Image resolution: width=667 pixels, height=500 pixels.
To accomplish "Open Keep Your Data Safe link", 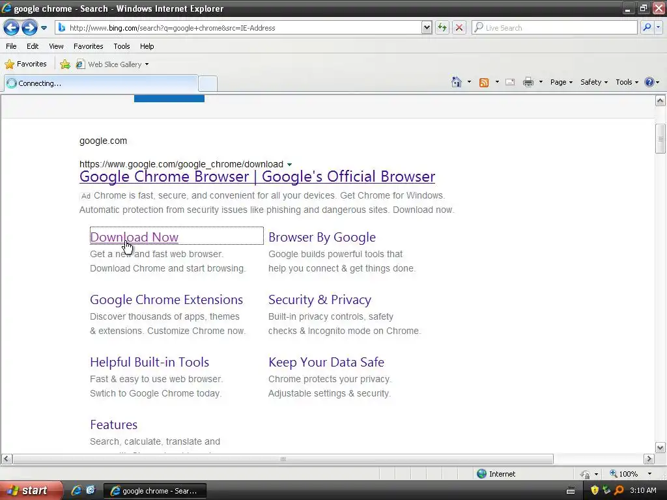I will [x=326, y=362].
